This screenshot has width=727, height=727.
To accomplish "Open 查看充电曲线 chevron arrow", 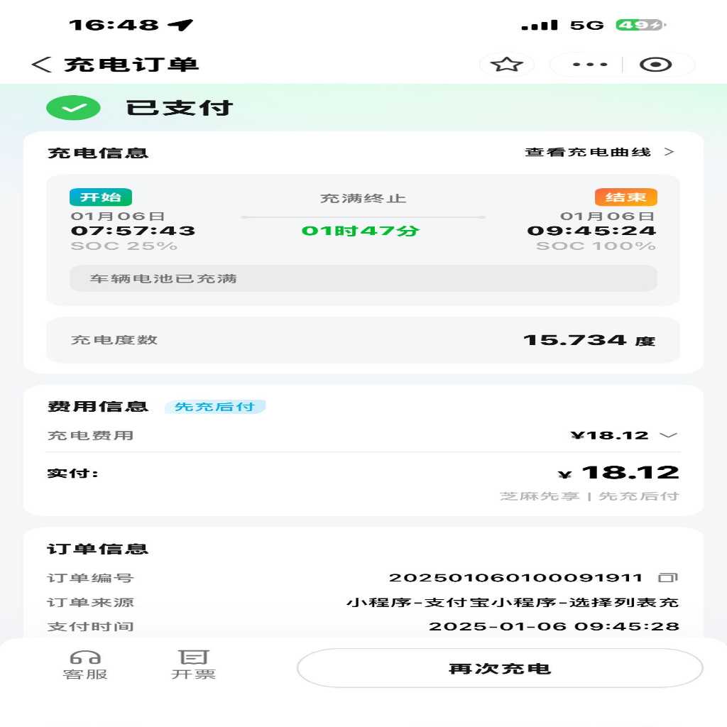I will (669, 152).
